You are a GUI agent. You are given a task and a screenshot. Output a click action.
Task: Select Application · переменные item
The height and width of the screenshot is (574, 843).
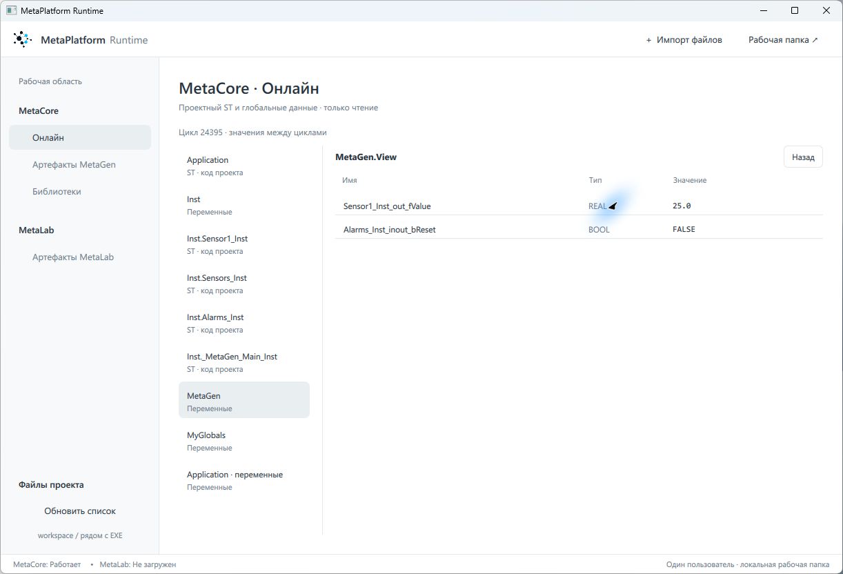[244, 480]
